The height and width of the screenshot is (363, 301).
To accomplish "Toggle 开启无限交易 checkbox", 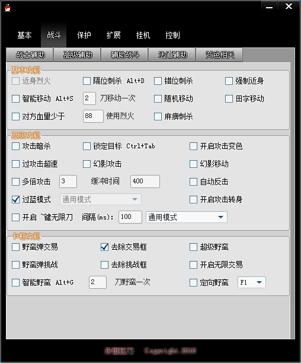I will pyautogui.click(x=193, y=265).
